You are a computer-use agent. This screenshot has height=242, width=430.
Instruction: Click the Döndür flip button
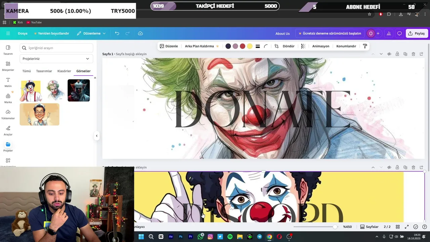pyautogui.click(x=289, y=46)
